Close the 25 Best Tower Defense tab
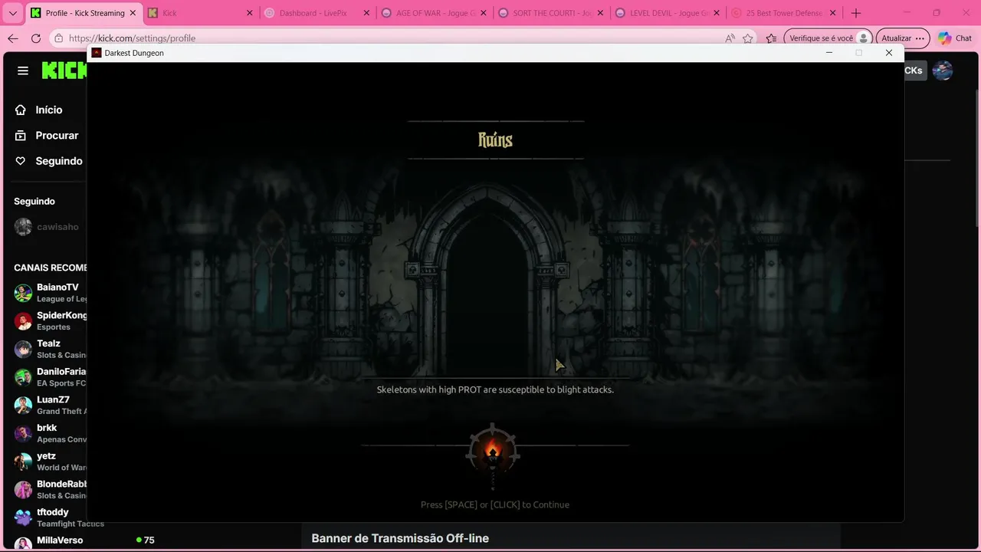 [833, 13]
